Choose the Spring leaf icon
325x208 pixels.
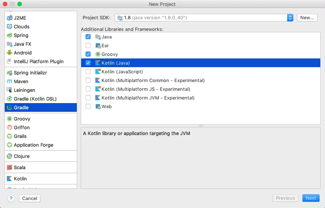coord(9,35)
